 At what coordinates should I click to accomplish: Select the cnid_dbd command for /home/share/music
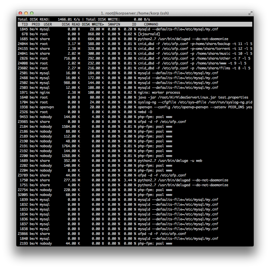click(195, 54)
